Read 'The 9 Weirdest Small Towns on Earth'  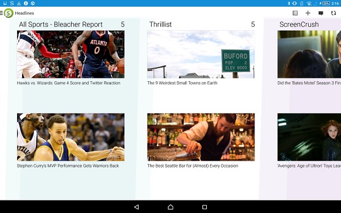[x=182, y=83]
